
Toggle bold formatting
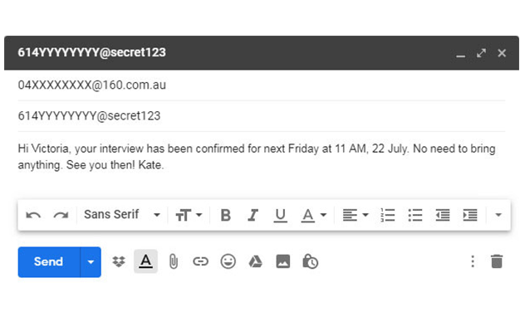(226, 215)
